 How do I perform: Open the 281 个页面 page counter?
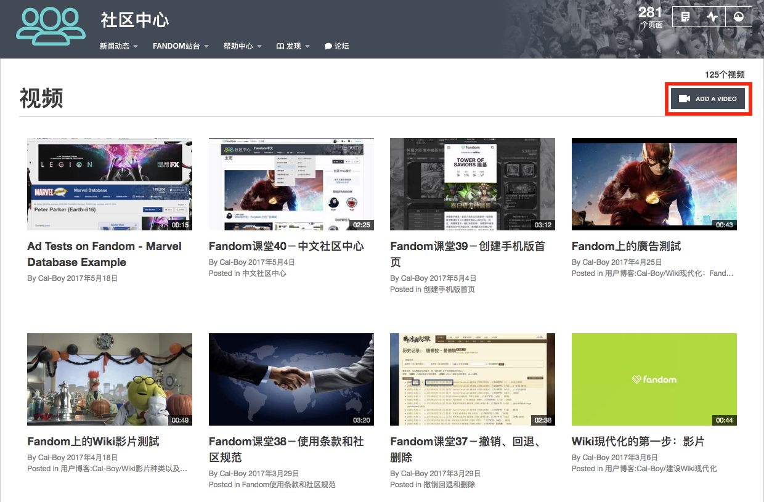[651, 17]
